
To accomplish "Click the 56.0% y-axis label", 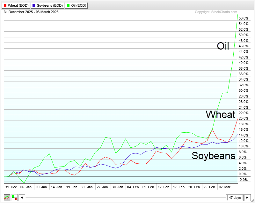I will [x=244, y=18].
